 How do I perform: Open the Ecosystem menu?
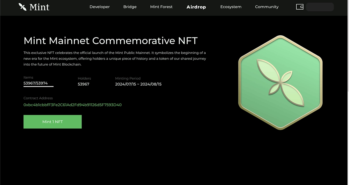pos(231,7)
